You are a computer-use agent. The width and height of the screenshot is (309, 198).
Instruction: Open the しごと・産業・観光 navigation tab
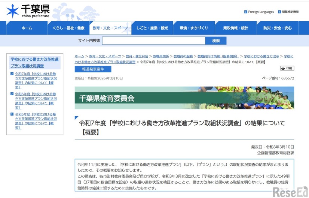152,28
